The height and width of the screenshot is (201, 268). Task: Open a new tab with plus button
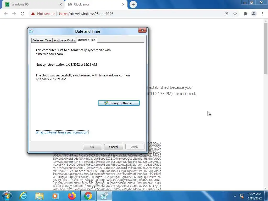pyautogui.click(x=133, y=4)
